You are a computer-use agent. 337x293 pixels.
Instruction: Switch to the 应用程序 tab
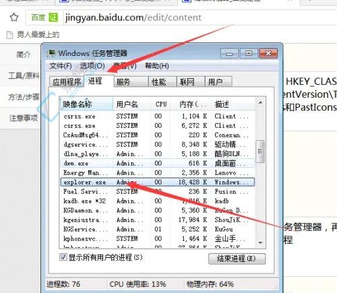67,82
